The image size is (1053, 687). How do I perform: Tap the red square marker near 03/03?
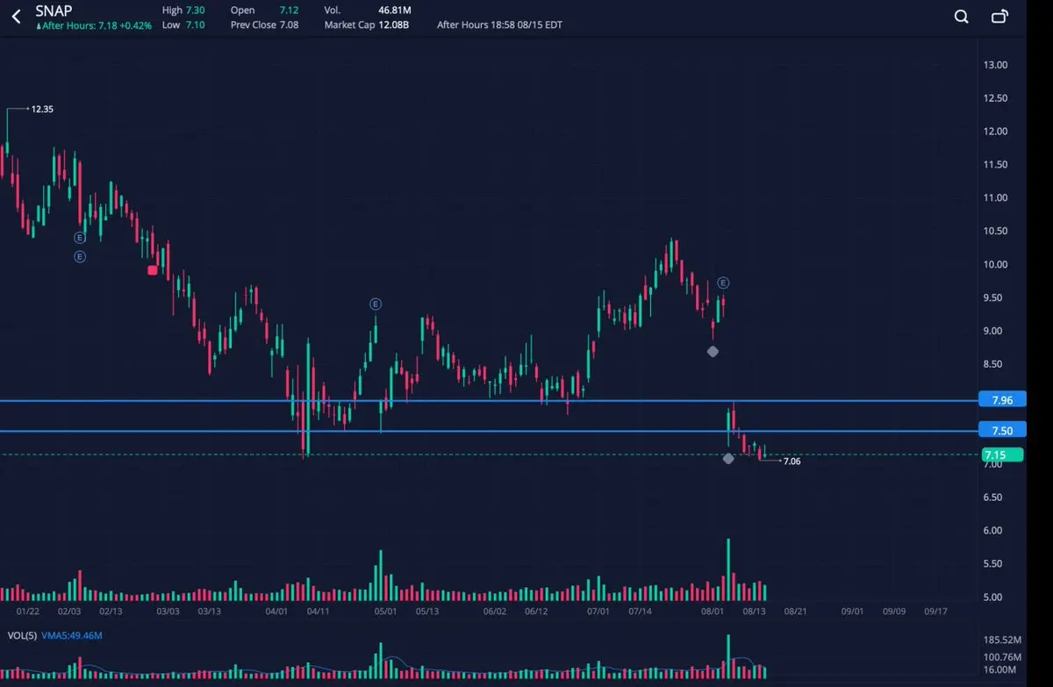coord(153,270)
